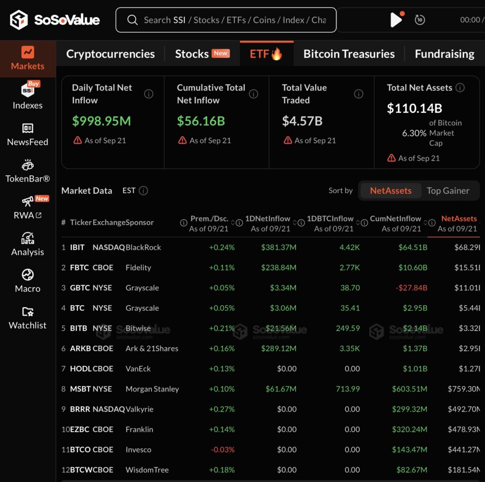This screenshot has width=485, height=482.
Task: Open the EZBC ticker row
Action: 270,429
